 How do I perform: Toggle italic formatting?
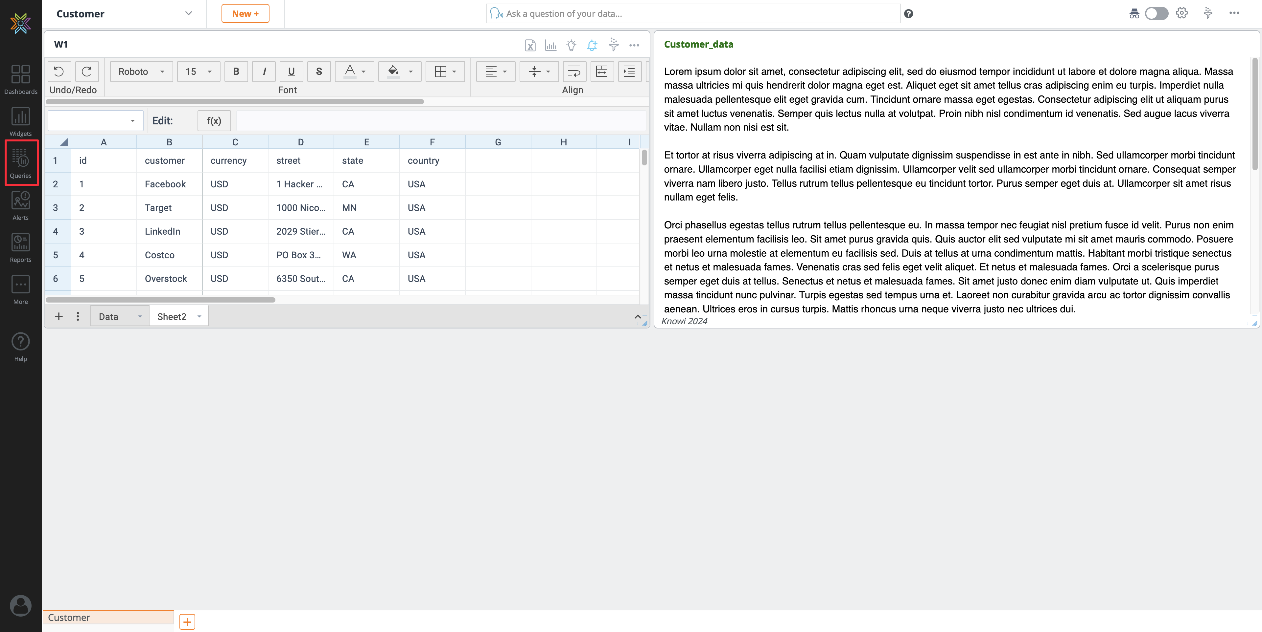[264, 72]
